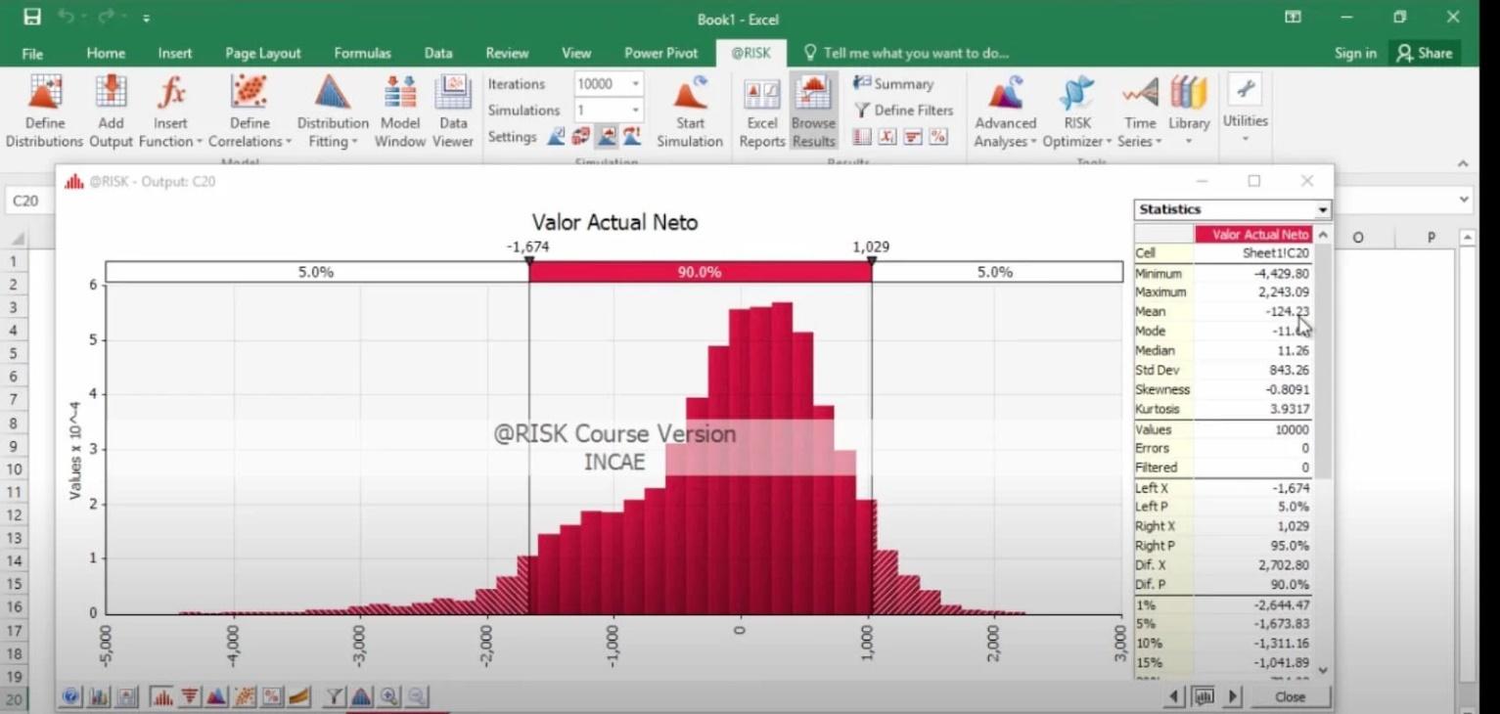Image resolution: width=1500 pixels, height=714 pixels.
Task: Toggle the histogram graph type button
Action: coord(162,696)
